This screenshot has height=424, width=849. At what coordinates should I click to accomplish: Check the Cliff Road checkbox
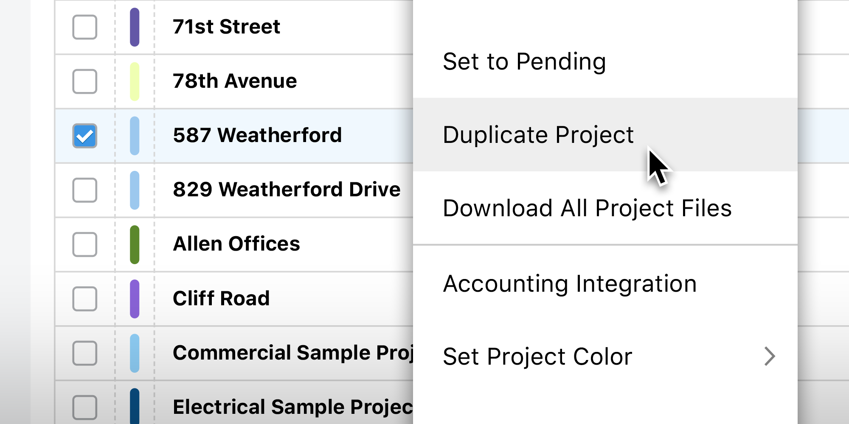click(84, 298)
